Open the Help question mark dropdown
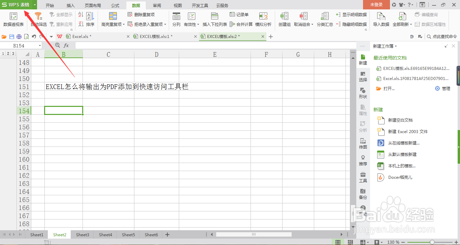This screenshot has width=460, height=245. (410, 5)
